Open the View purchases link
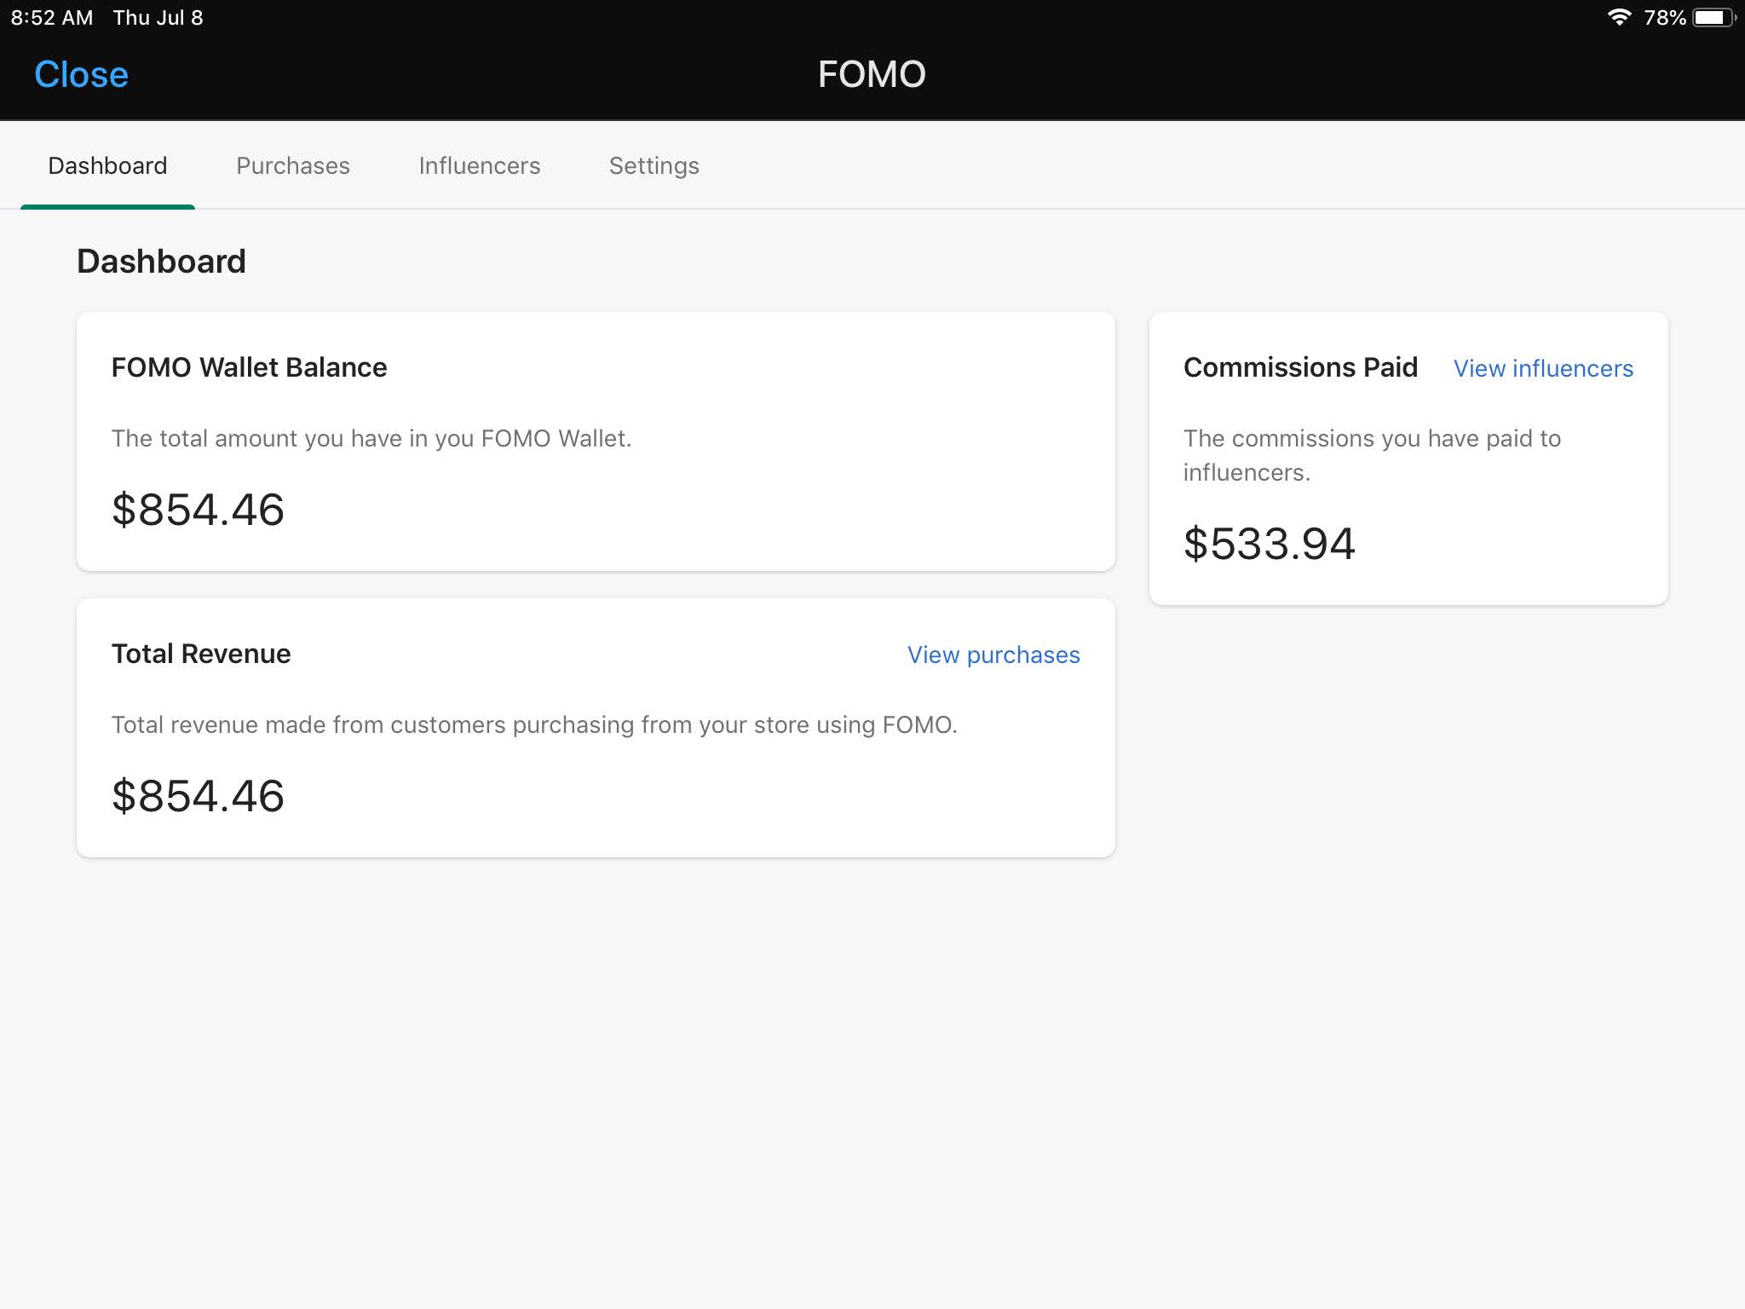This screenshot has width=1745, height=1309. coord(993,654)
